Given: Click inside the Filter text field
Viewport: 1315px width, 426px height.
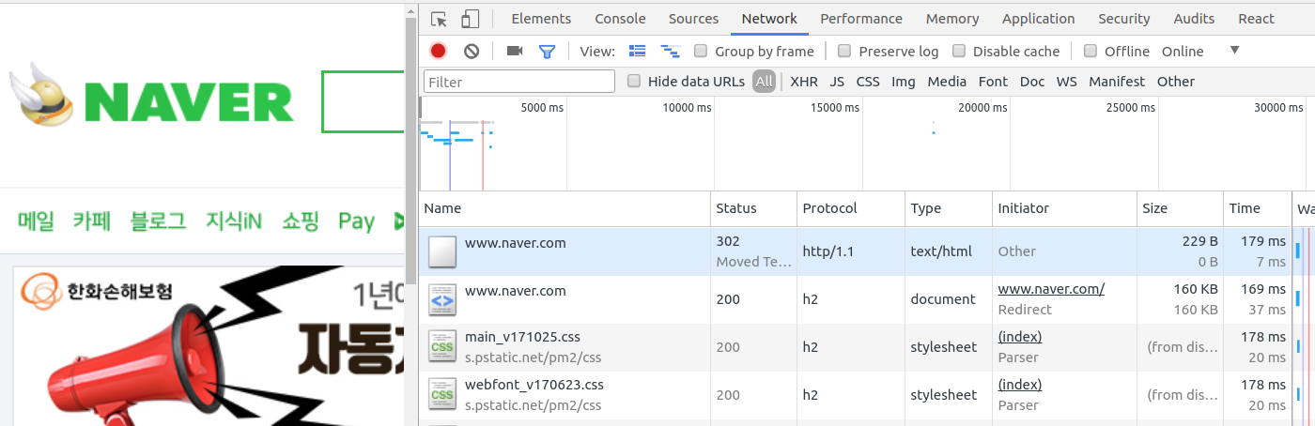Looking at the screenshot, I should (519, 82).
